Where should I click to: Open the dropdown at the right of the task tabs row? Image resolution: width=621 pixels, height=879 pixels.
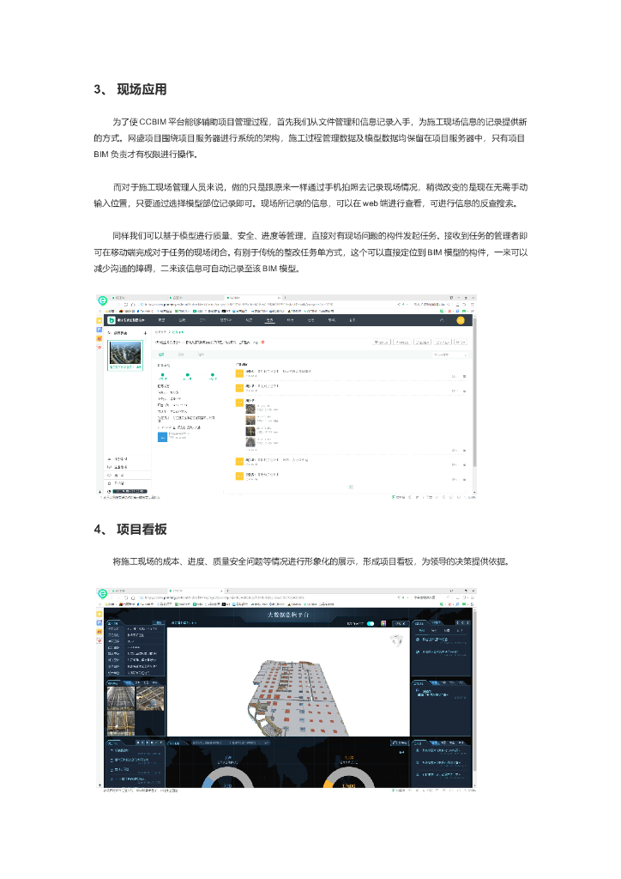(449, 355)
